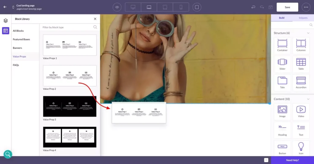Screen dimensions: 314x164
Task: Choose the Slider element
Action: 282,64
